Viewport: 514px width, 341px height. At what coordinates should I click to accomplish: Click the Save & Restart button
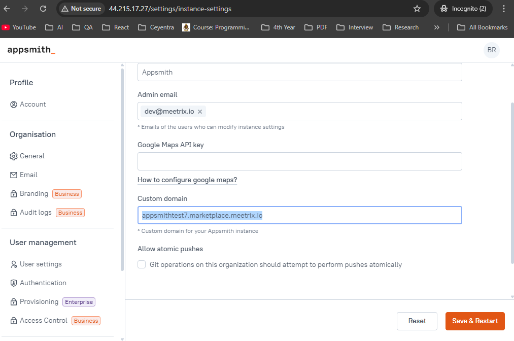(475, 321)
